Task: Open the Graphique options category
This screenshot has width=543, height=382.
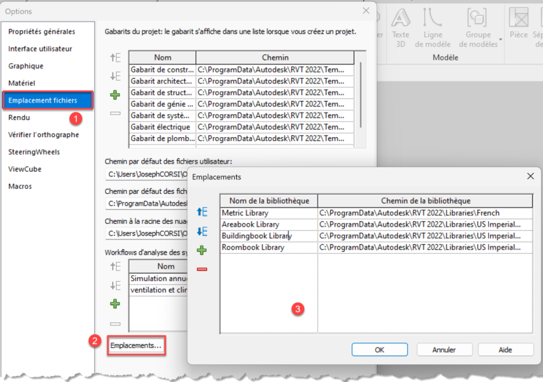Action: pos(26,66)
